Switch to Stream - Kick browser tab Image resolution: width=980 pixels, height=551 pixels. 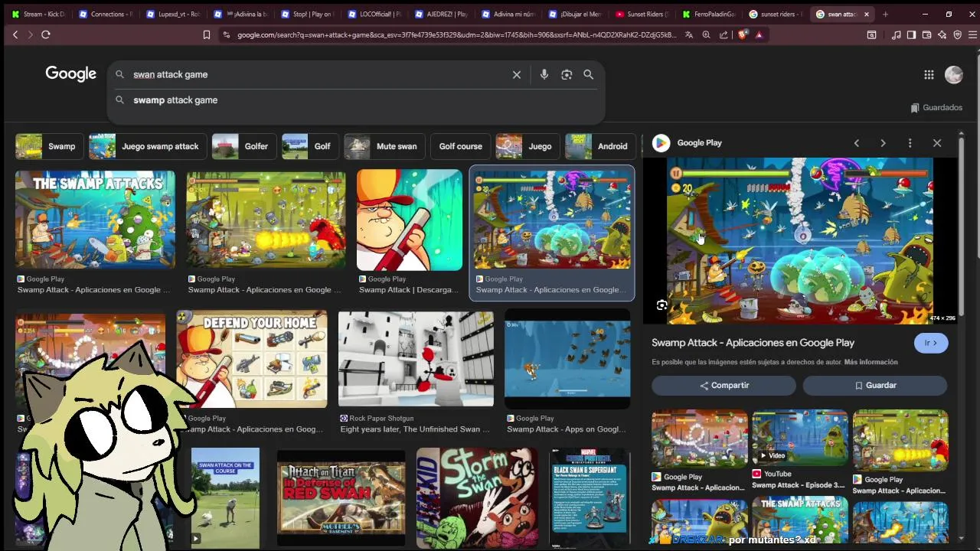[x=38, y=14]
